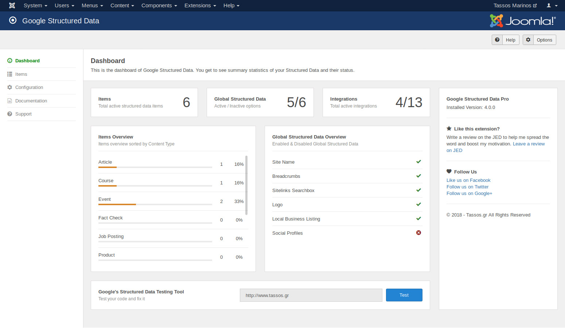Click the Help toolbar button label

click(x=510, y=40)
